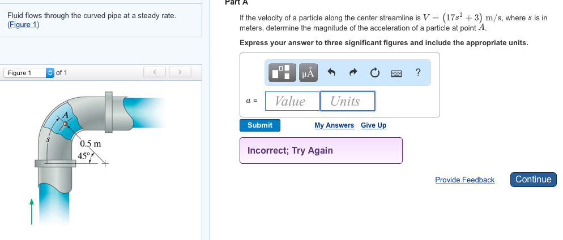Click the Incorrect; Try Again message box
This screenshot has height=240, width=563.
(321, 151)
